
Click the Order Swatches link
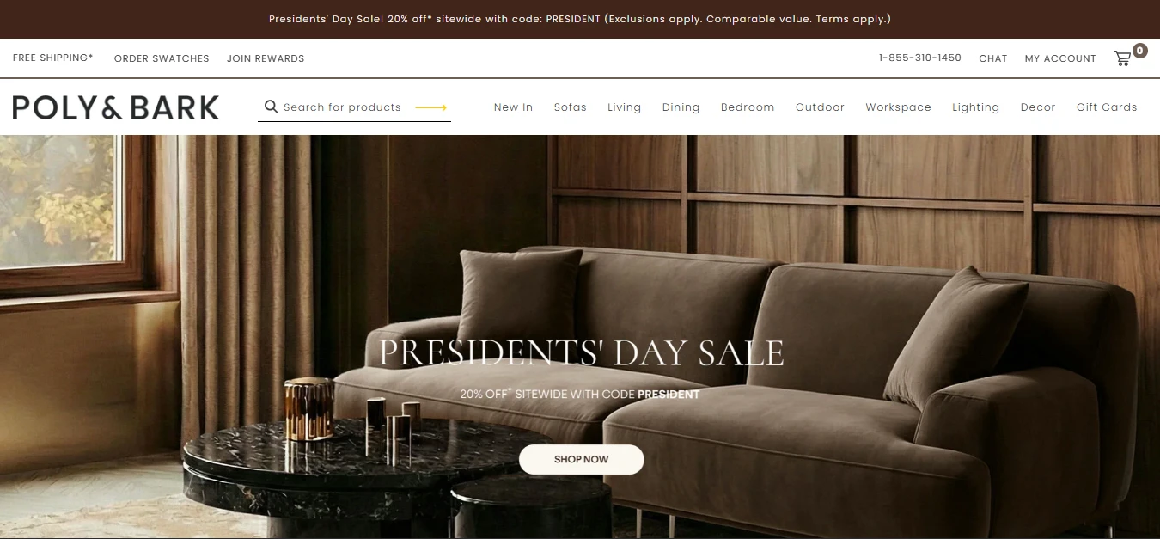click(x=162, y=58)
